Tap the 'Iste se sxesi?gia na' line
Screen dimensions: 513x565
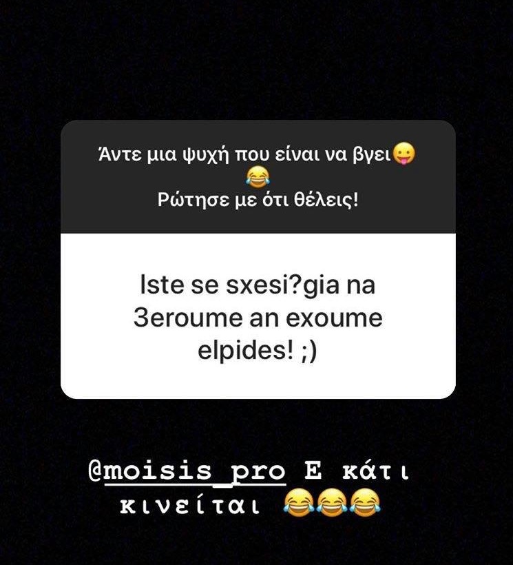coord(258,285)
